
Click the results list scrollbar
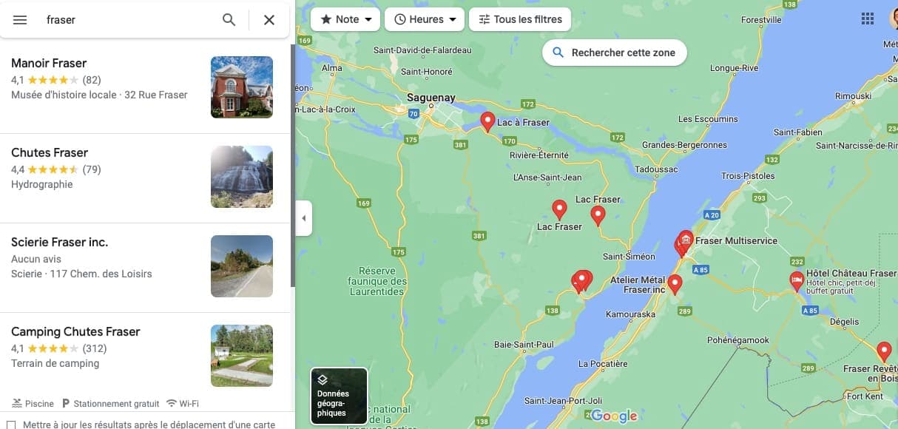tap(293, 166)
